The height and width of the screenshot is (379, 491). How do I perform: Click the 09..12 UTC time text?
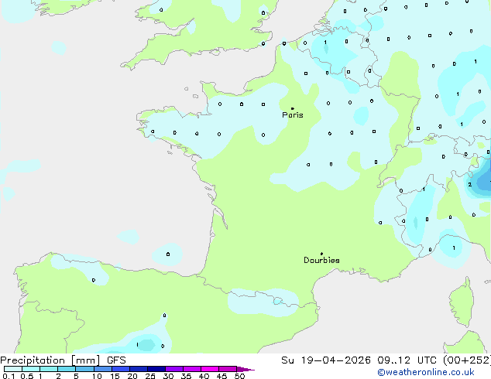[407, 360]
